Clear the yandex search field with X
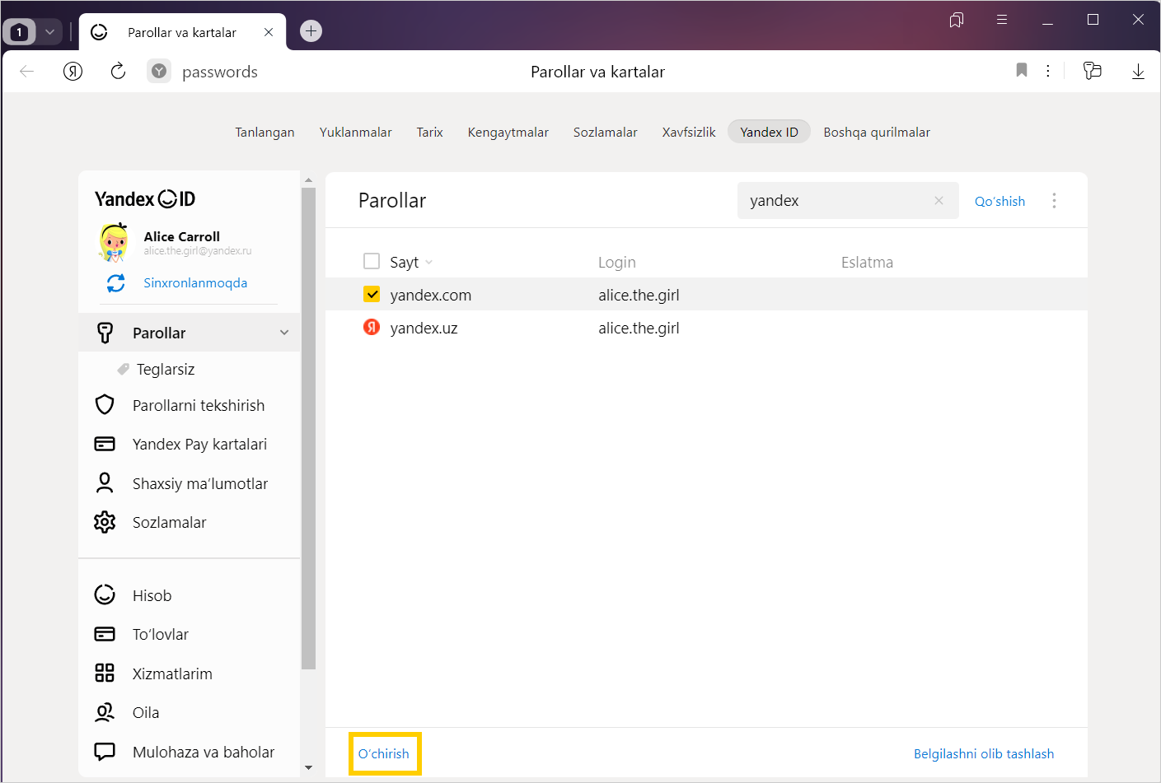This screenshot has height=783, width=1161. tap(939, 201)
